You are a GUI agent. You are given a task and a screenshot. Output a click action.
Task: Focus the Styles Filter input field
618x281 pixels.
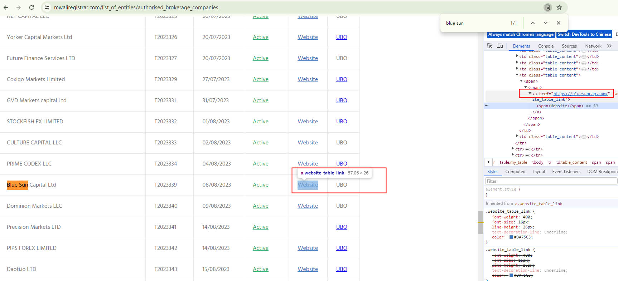551,181
